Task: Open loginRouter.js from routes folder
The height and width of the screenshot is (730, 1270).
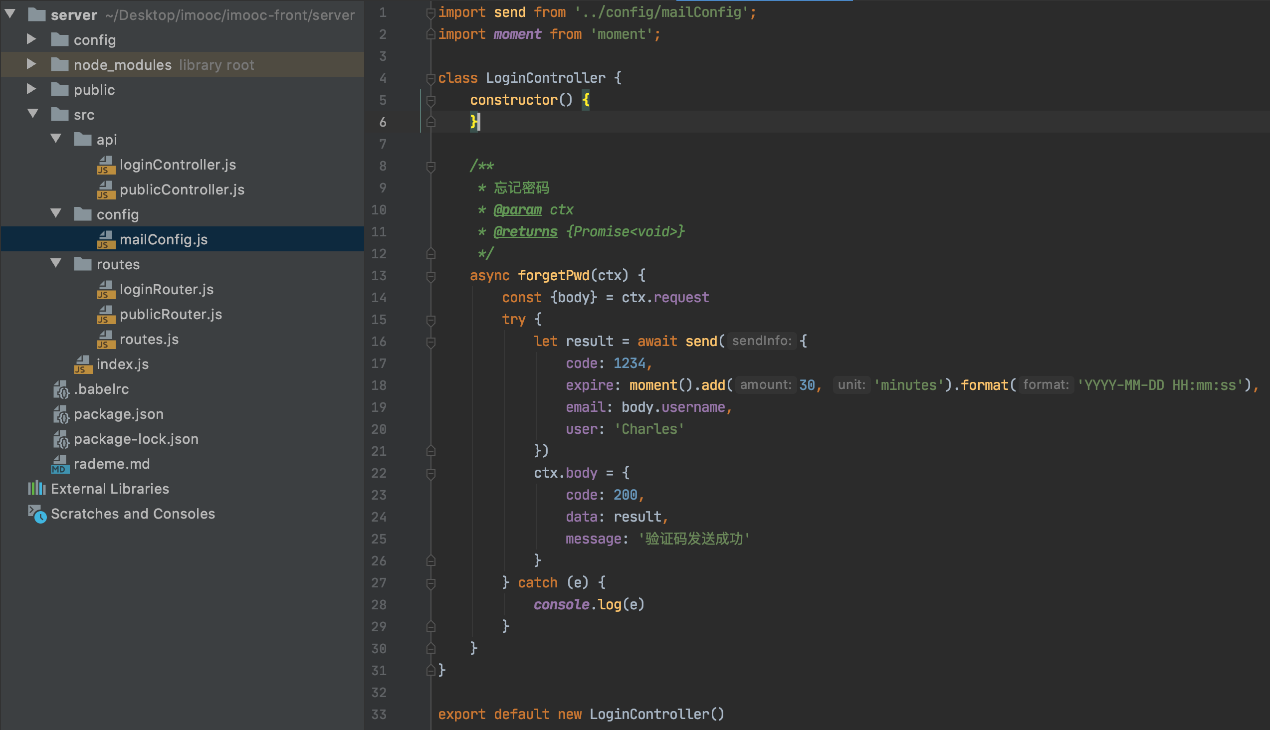Action: 167,289
